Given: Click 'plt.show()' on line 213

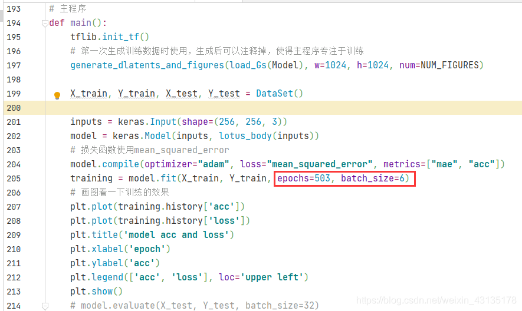Looking at the screenshot, I should 97,292.
